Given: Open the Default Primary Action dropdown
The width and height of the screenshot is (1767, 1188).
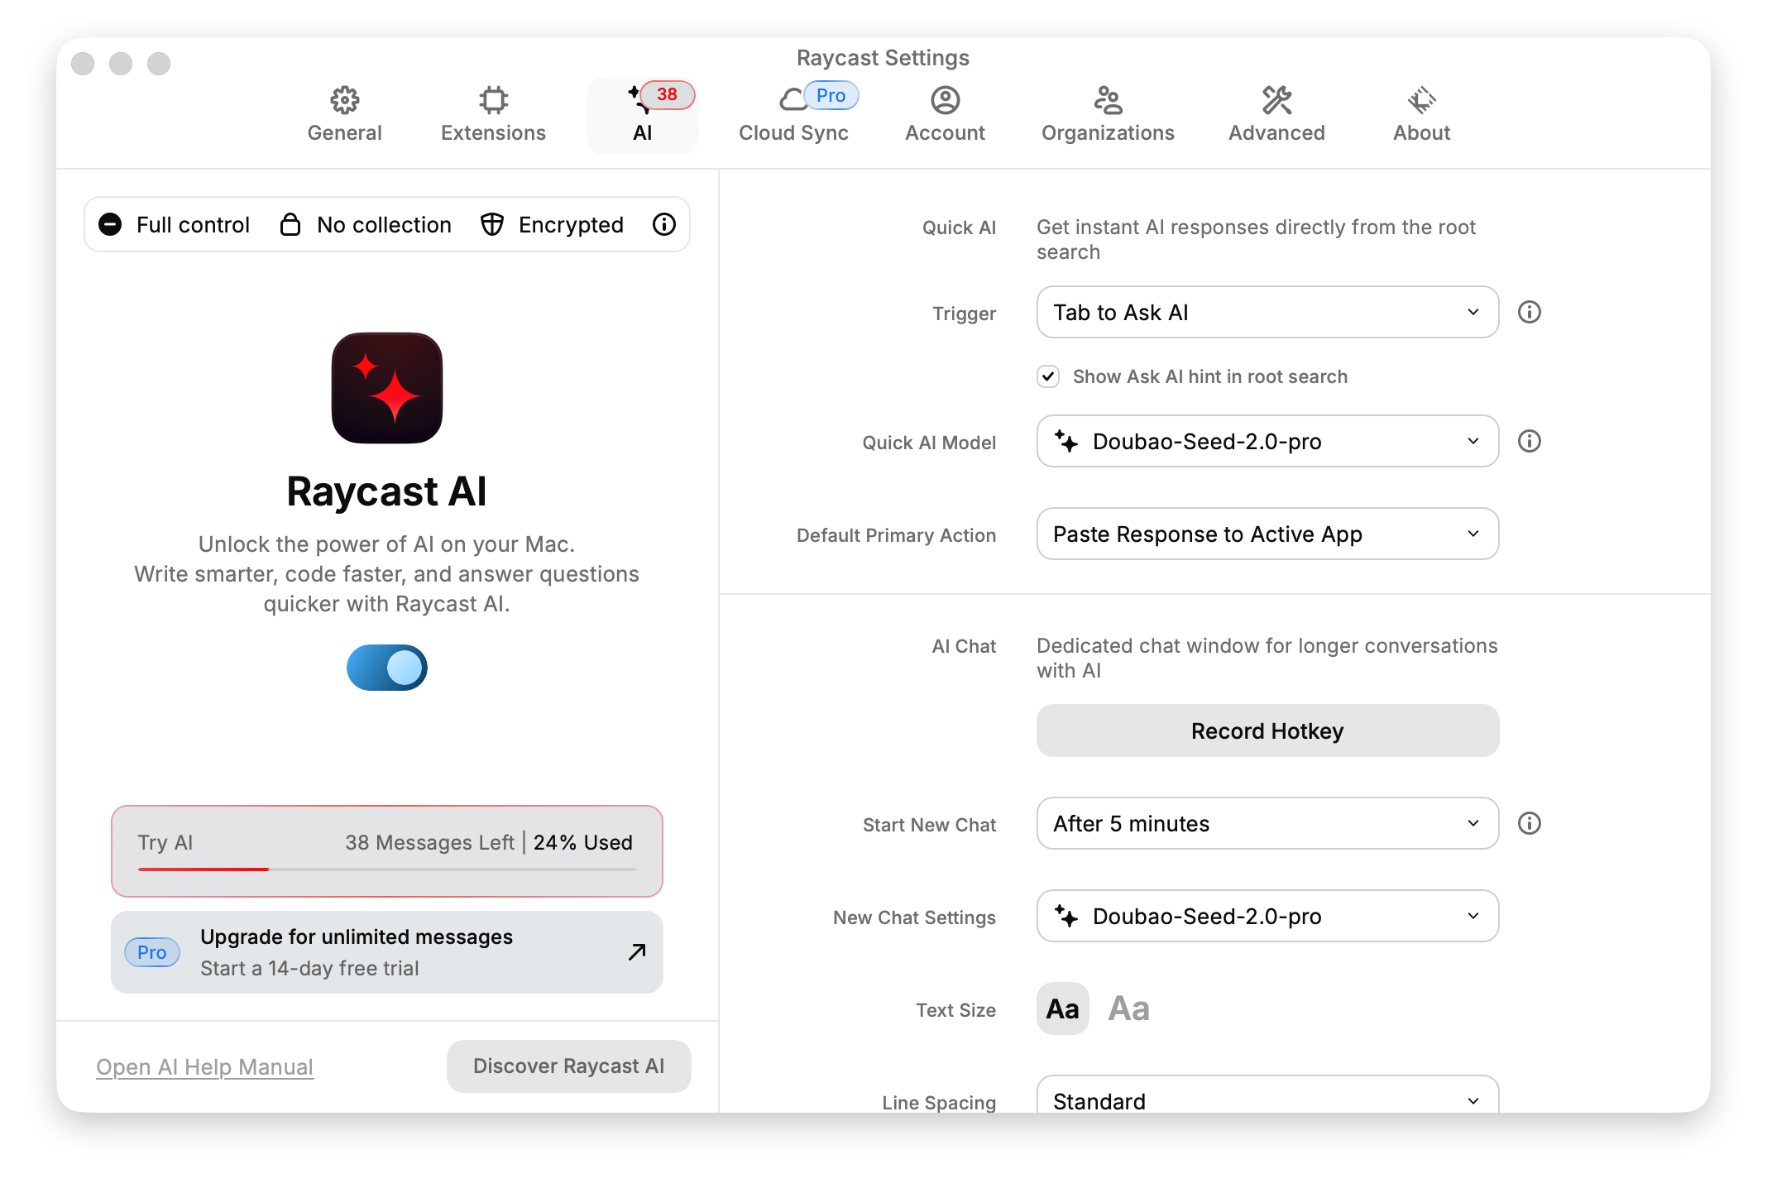Looking at the screenshot, I should [x=1267, y=534].
